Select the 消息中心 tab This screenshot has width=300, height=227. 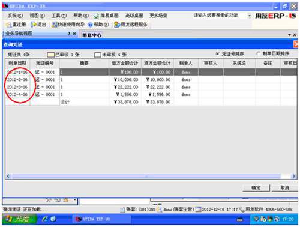(x=92, y=35)
